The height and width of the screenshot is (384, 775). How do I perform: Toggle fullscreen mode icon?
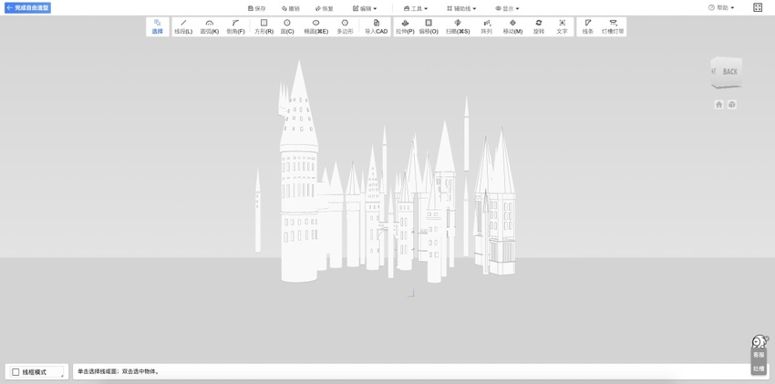coord(757,8)
